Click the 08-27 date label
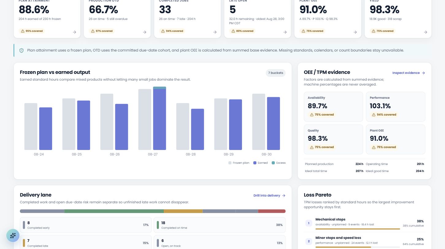Screen dimensions: 445x249 pos(152,154)
